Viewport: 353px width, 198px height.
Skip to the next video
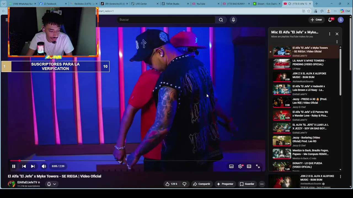pyautogui.click(x=33, y=166)
